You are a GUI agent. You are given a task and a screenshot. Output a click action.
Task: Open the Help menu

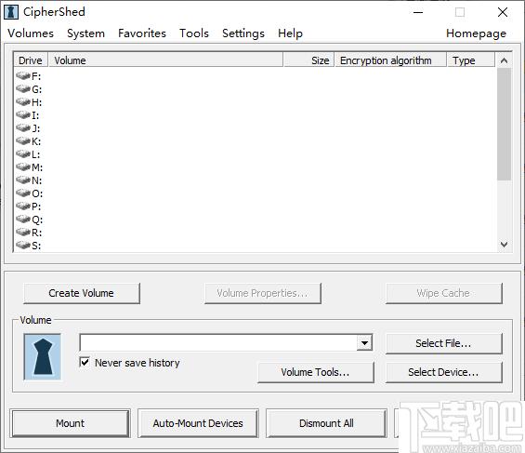click(290, 33)
